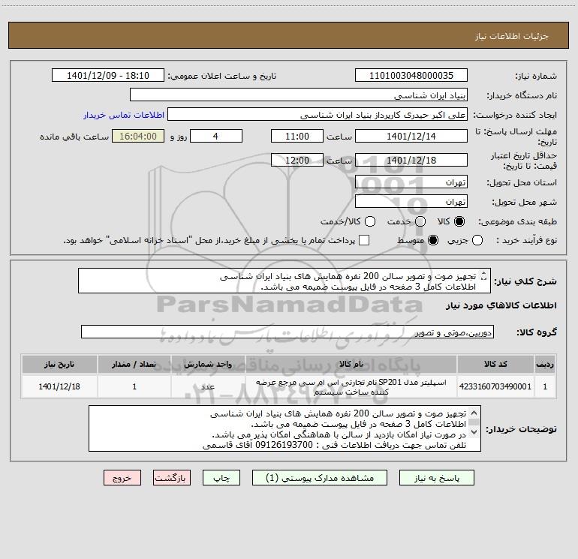This screenshot has height=559, width=578.
Task: Click the spinner arrows of شرح کلی نیاز box
Action: [483, 275]
